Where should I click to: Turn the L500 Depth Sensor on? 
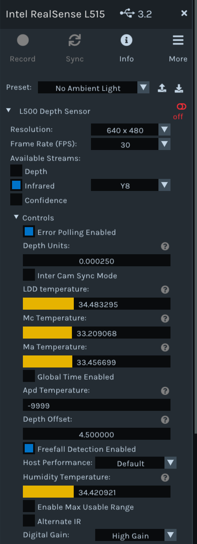coord(182,106)
